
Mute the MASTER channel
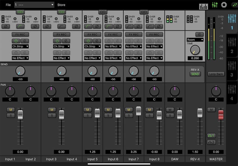click(x=211, y=110)
